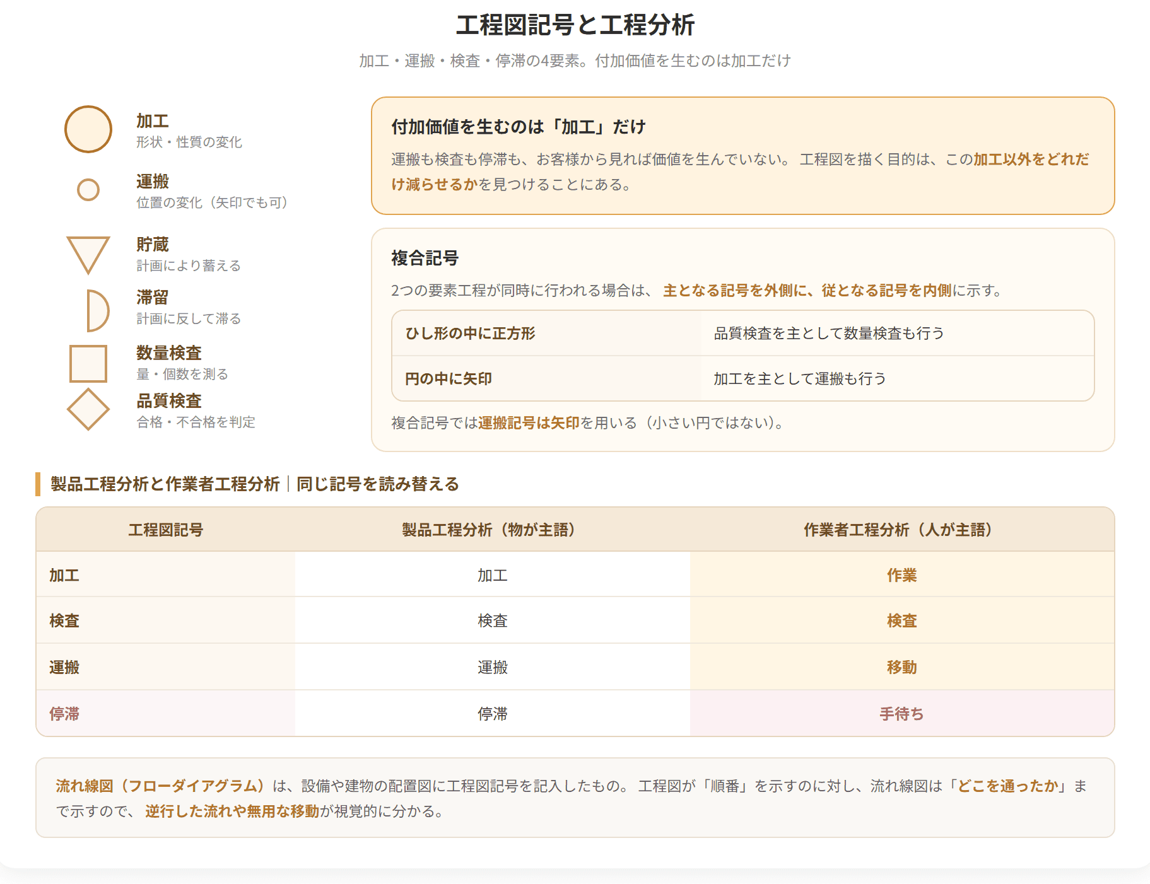Click the 複合記号 heading
The height and width of the screenshot is (884, 1150).
pyautogui.click(x=425, y=258)
